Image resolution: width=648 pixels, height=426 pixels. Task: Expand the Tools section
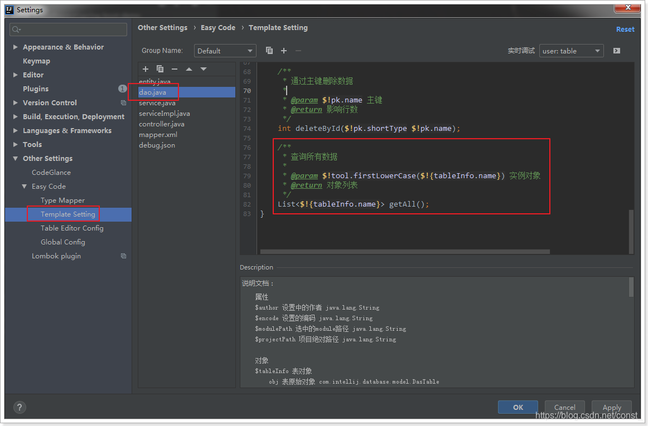click(x=15, y=144)
